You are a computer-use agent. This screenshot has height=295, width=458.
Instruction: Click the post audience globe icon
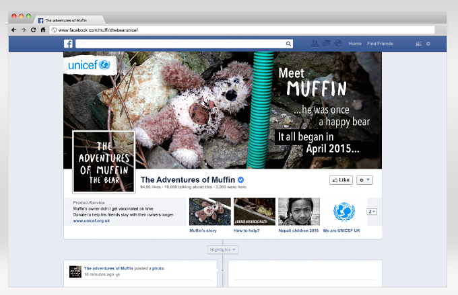coord(118,275)
